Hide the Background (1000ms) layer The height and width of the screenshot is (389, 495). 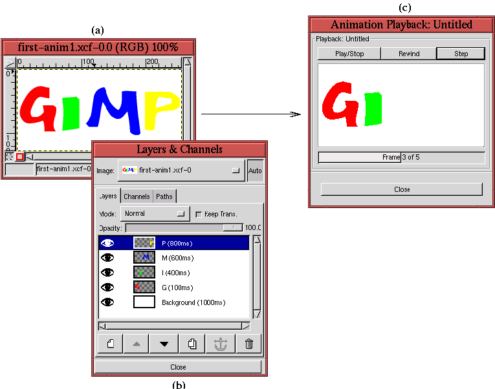(107, 302)
